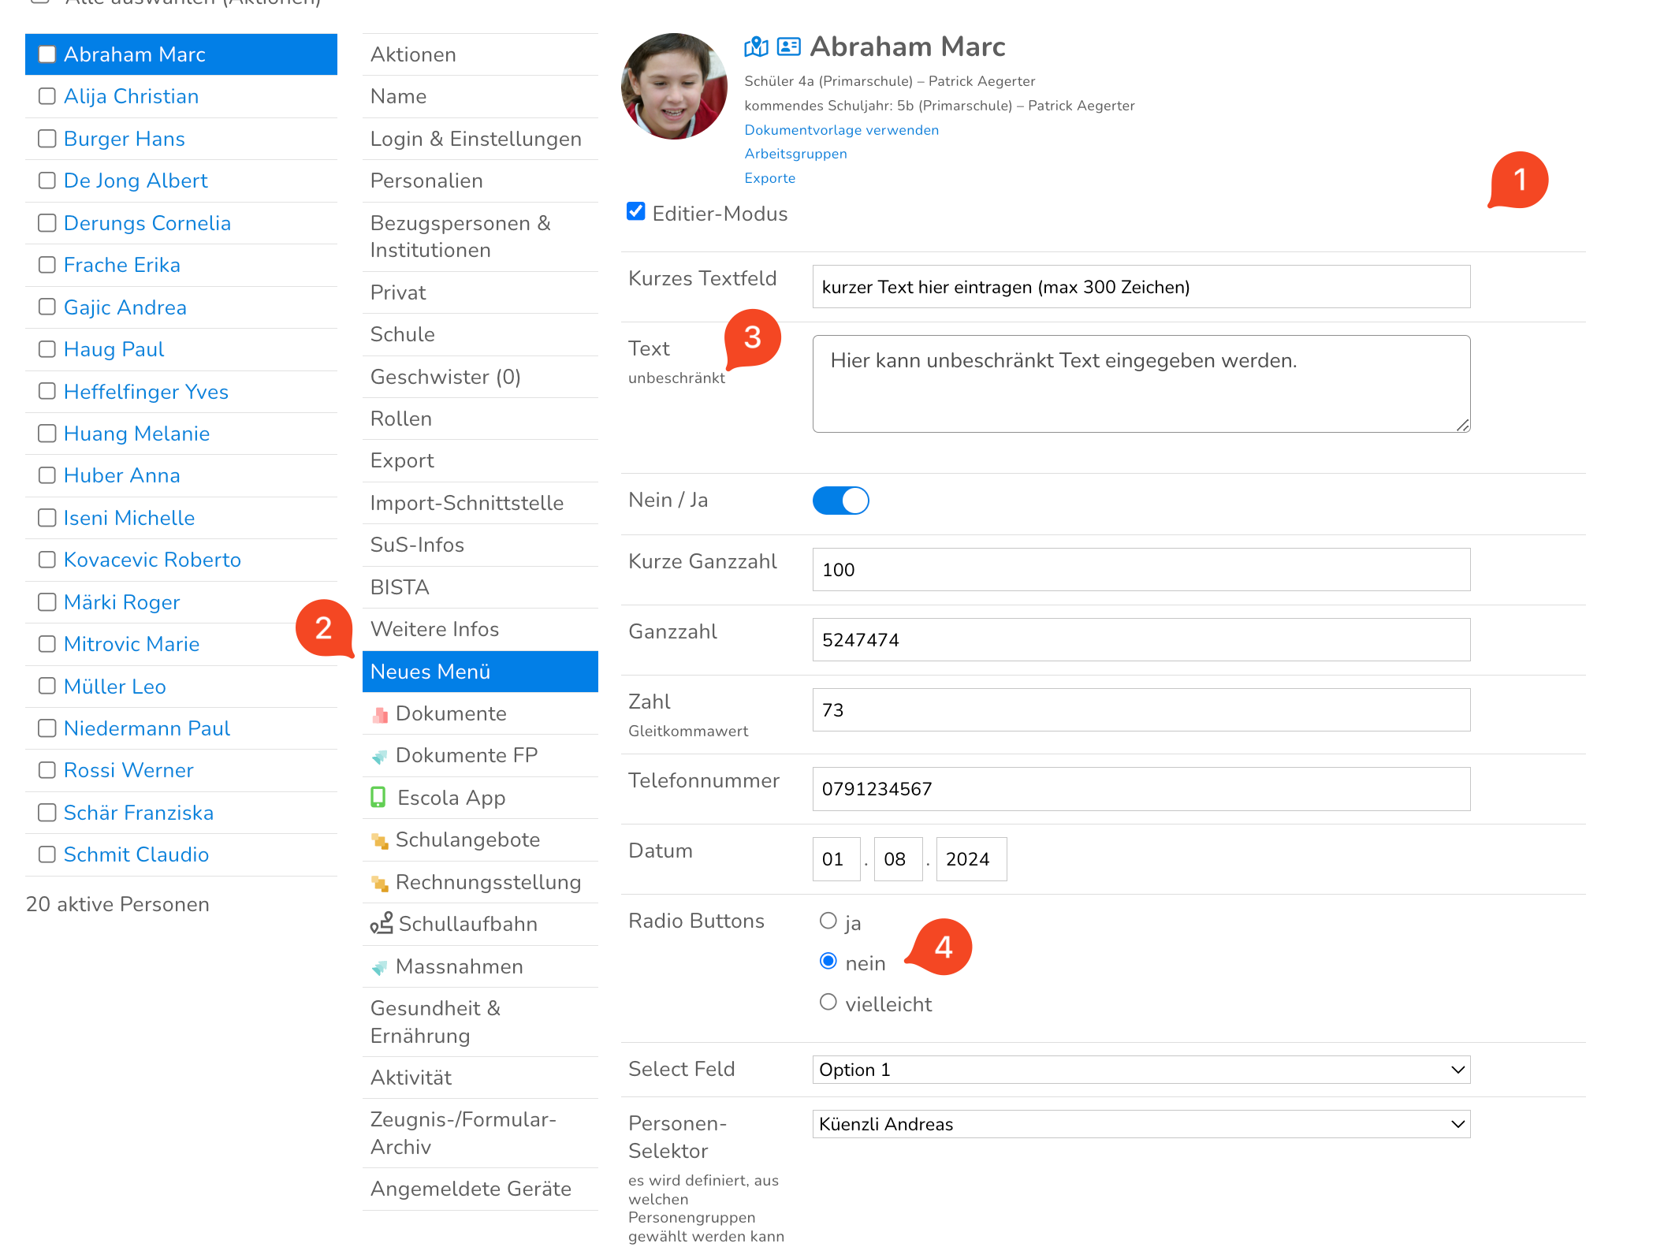Screen dimensions: 1679x1247
Task: Click the red Dokumente icon
Action: (380, 715)
